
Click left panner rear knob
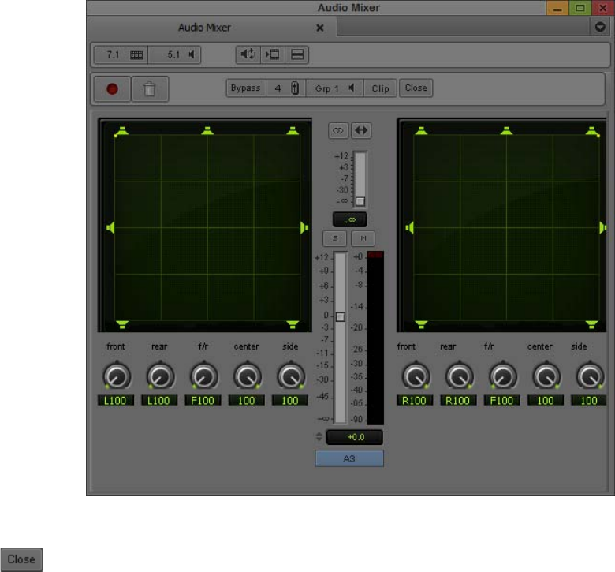[160, 376]
